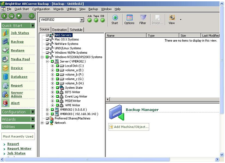The width and height of the screenshot is (225, 163).
Task: Toggle the VMBR003 (192.168.38.142) checkbox
Action: point(52,114)
